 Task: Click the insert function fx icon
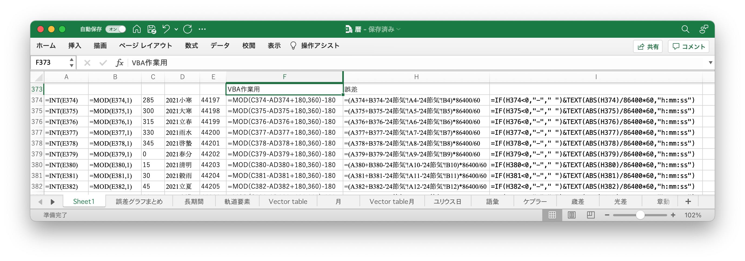tap(119, 63)
